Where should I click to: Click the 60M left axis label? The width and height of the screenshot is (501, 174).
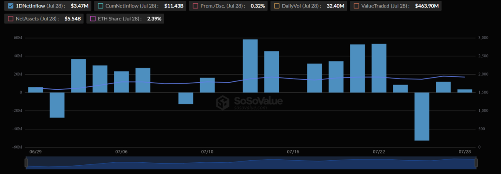18,38
